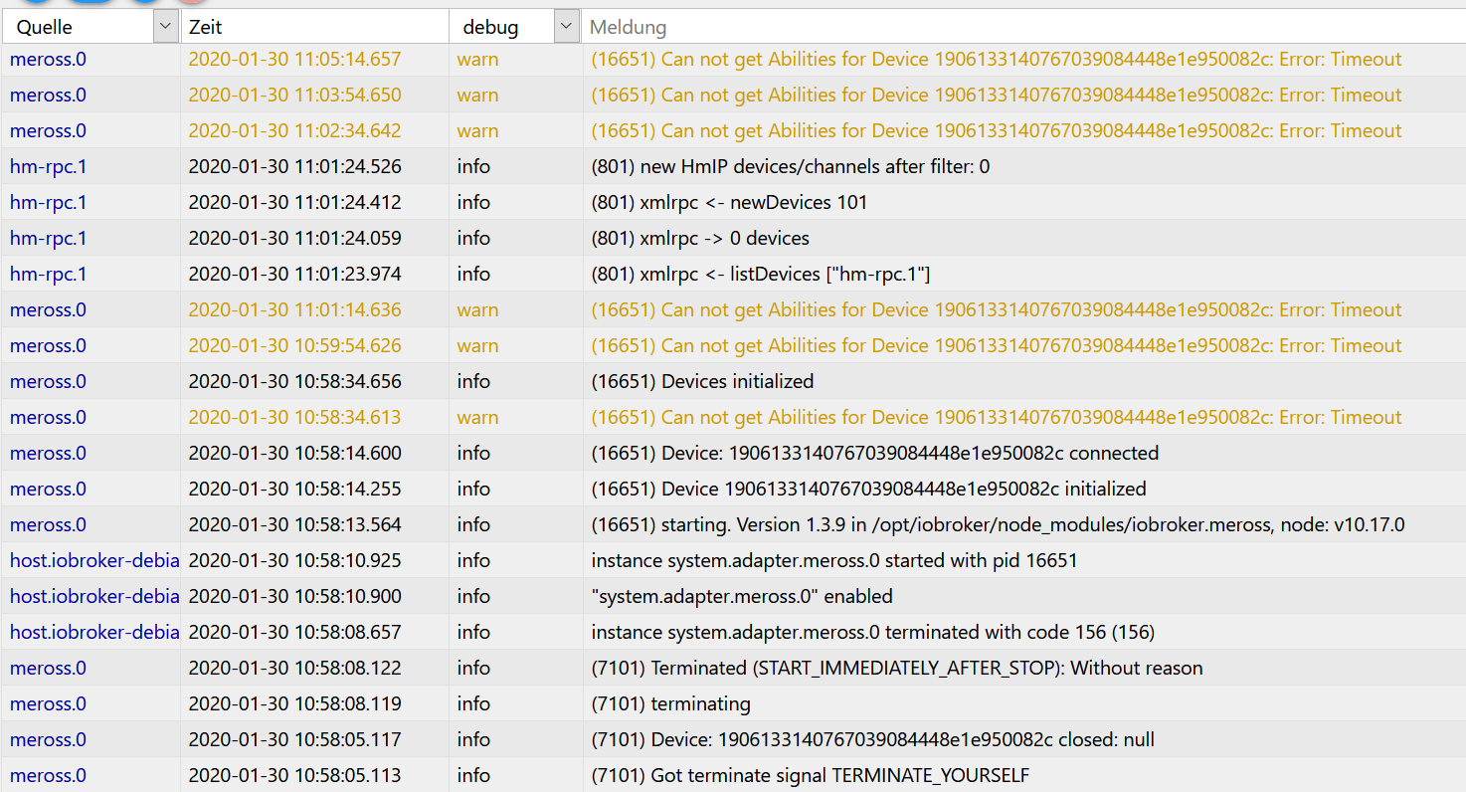Click the warn level in the 11:03:54.650 row
The image size is (1466, 792).
point(477,95)
